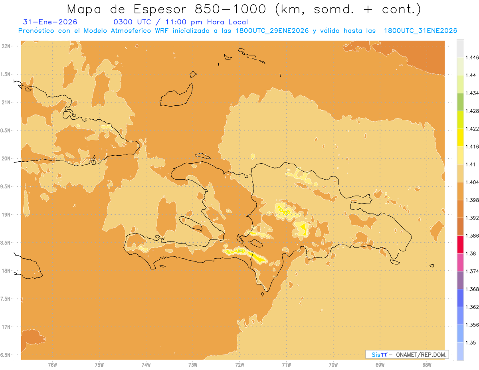Click the partial latitude label '8.5N'
This screenshot has height=370, width=479.
pyautogui.click(x=6, y=243)
